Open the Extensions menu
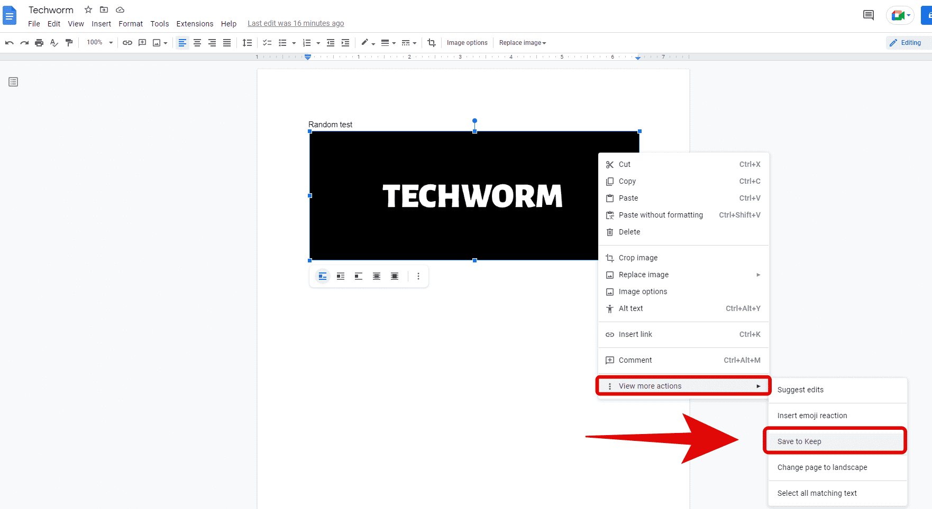 [195, 24]
